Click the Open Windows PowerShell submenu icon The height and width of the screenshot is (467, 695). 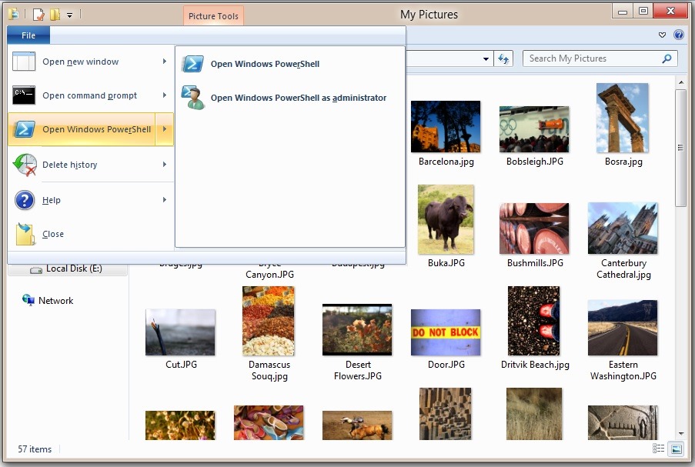tap(193, 64)
